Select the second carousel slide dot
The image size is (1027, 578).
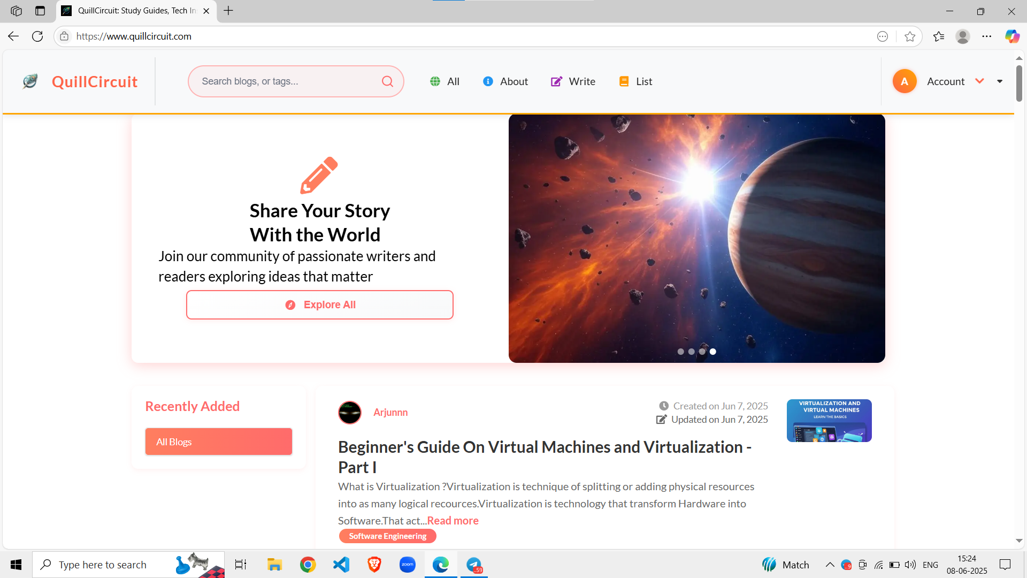pos(691,352)
